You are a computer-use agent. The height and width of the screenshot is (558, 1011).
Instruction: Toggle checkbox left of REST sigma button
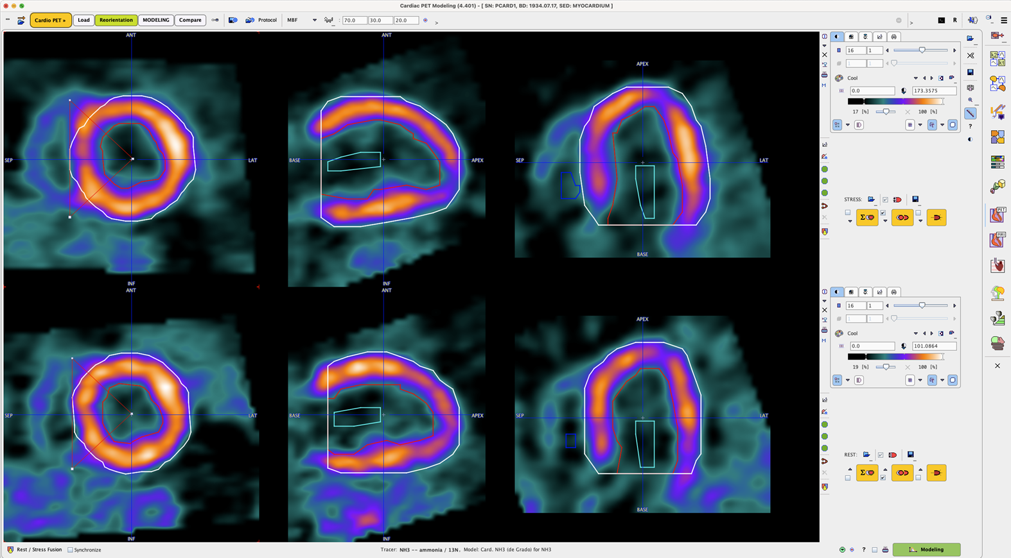coord(848,478)
